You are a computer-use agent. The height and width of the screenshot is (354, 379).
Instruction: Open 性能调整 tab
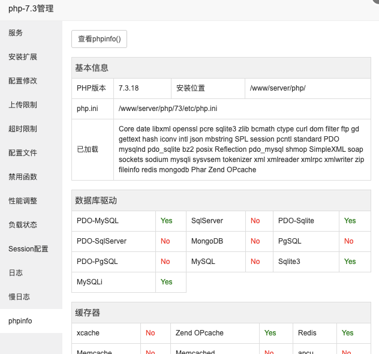click(x=23, y=201)
